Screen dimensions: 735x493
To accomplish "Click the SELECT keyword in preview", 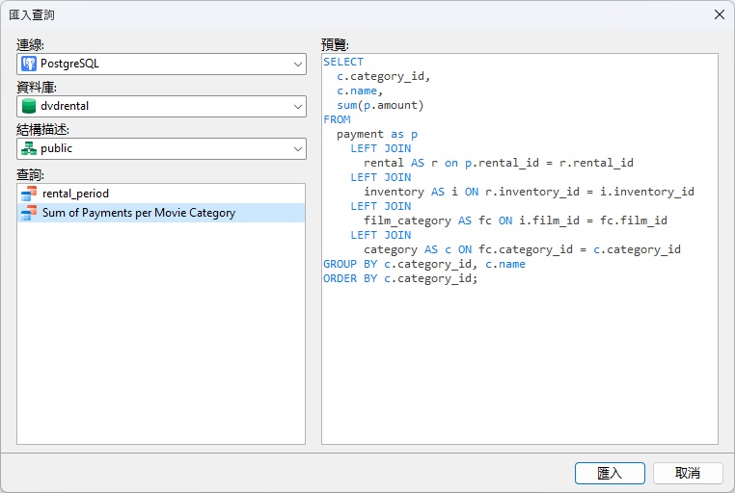I will (343, 62).
